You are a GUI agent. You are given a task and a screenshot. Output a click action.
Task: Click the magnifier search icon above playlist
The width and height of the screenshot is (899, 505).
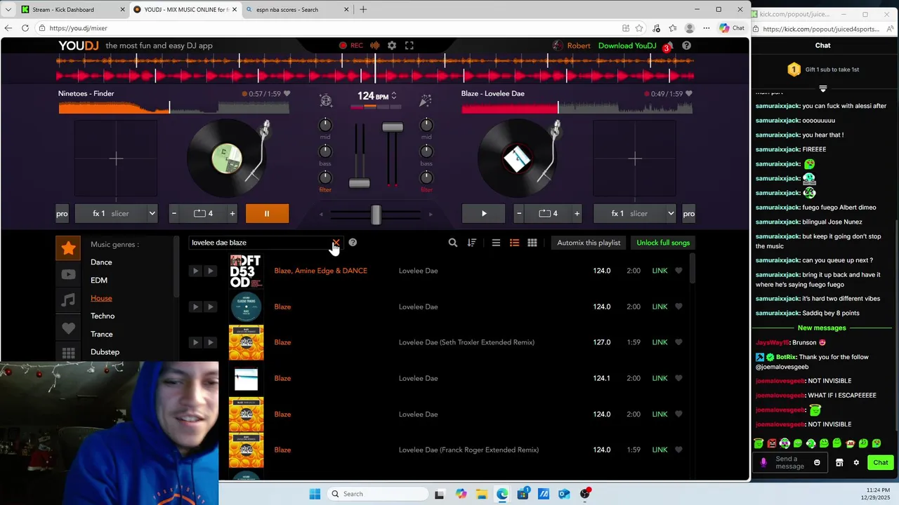coord(453,243)
